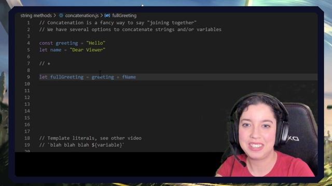Image resolution: width=332 pixels, height=186 pixels.
Task: Click the "Dear Viewer" string literal
Action: click(x=88, y=50)
